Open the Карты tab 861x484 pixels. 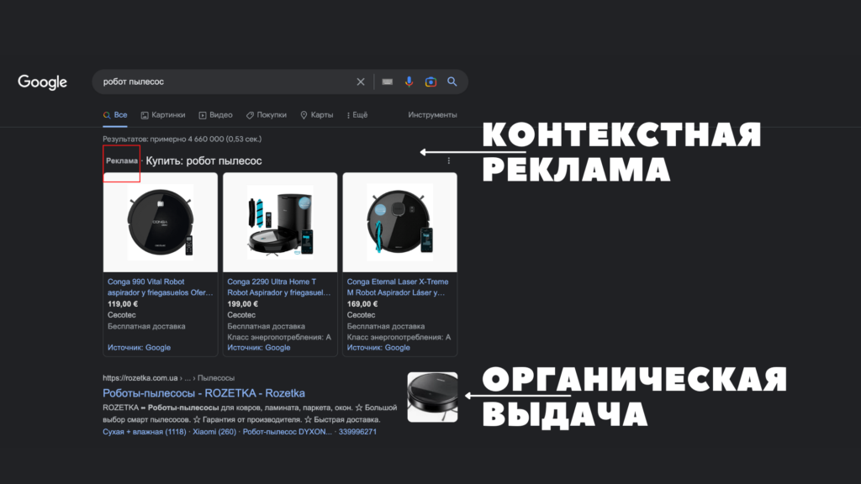click(x=317, y=115)
